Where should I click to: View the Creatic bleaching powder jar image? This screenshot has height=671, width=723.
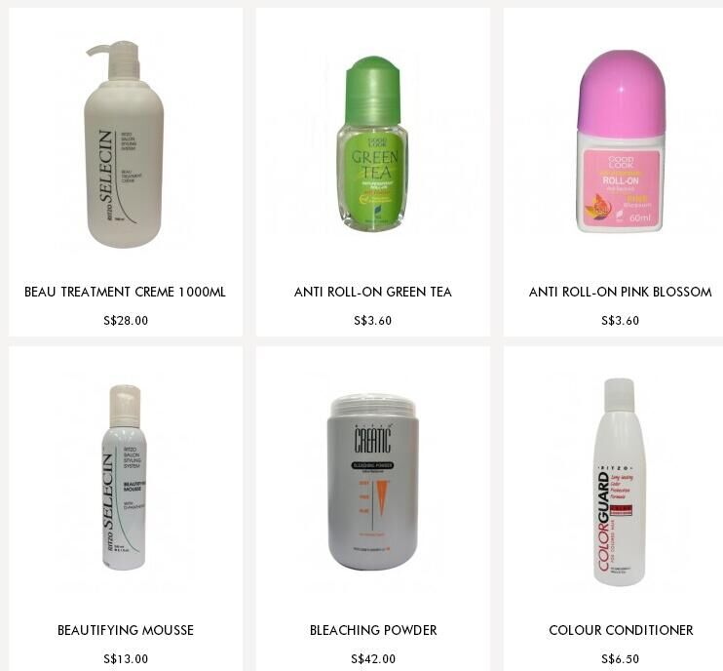(x=373, y=482)
